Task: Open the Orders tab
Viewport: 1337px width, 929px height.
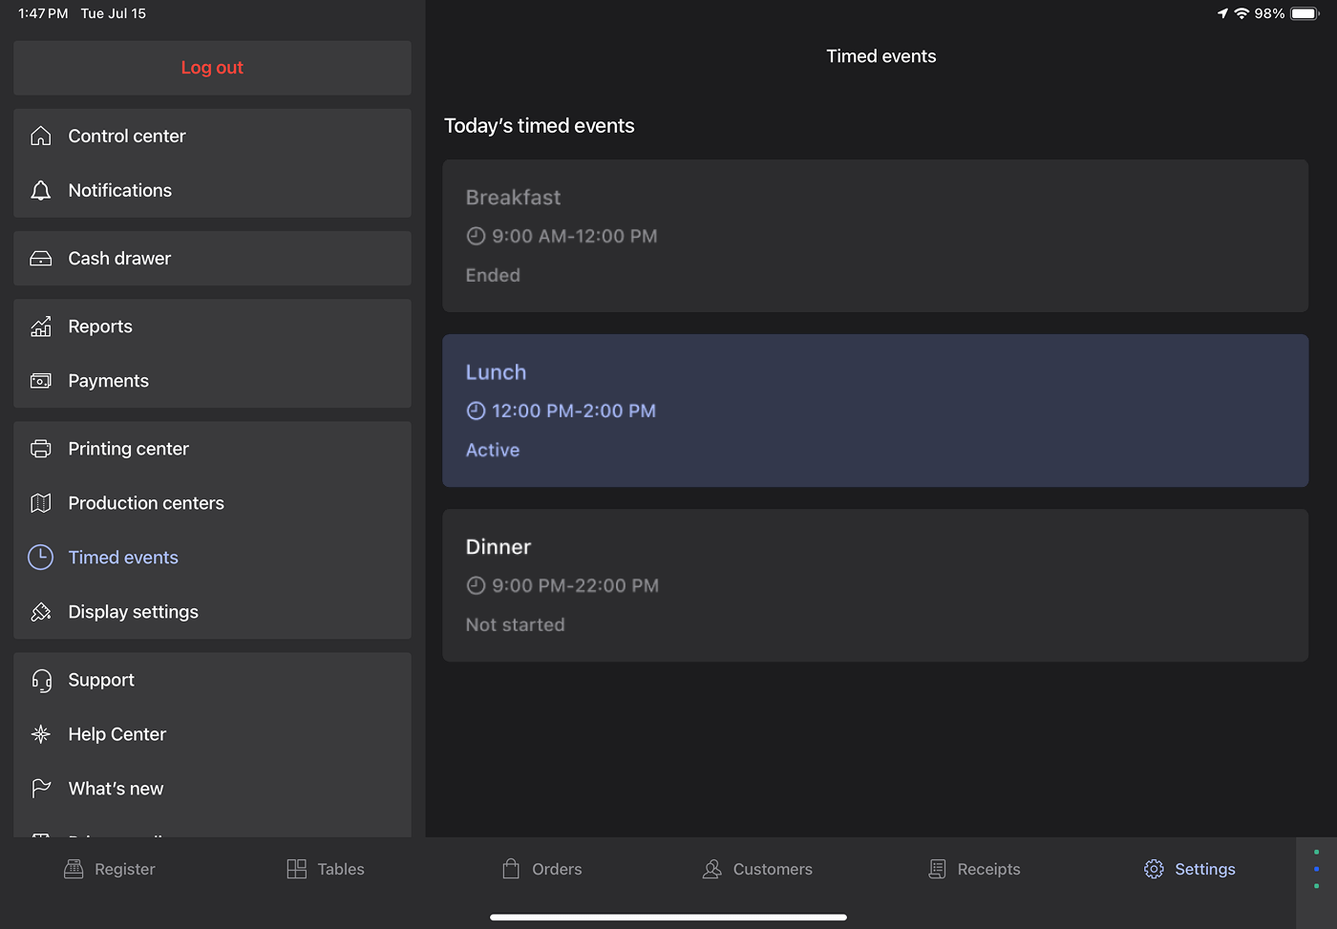Action: click(541, 869)
